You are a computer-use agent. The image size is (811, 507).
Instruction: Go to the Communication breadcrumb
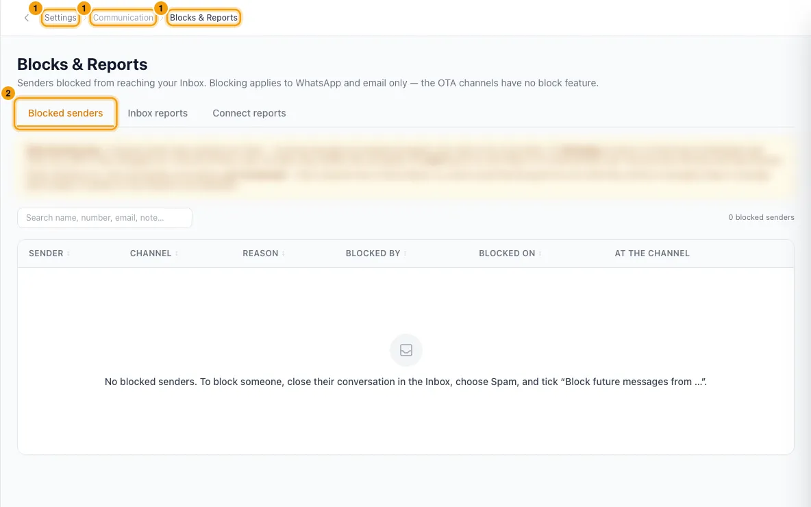[x=123, y=18]
